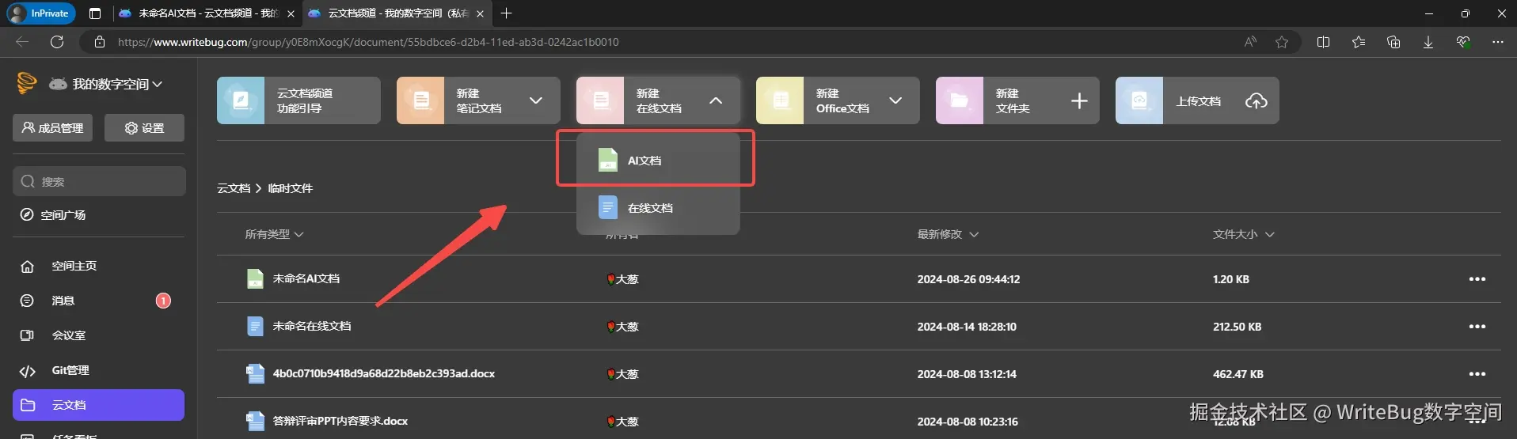Open 设置 in the sidebar
This screenshot has height=439, width=1517.
click(144, 127)
